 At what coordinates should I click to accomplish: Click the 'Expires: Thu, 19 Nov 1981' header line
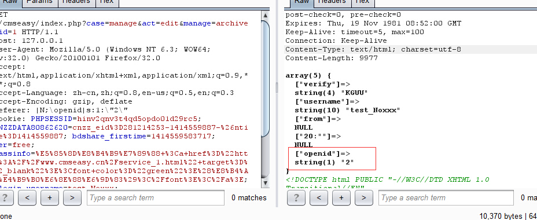[x=373, y=23]
